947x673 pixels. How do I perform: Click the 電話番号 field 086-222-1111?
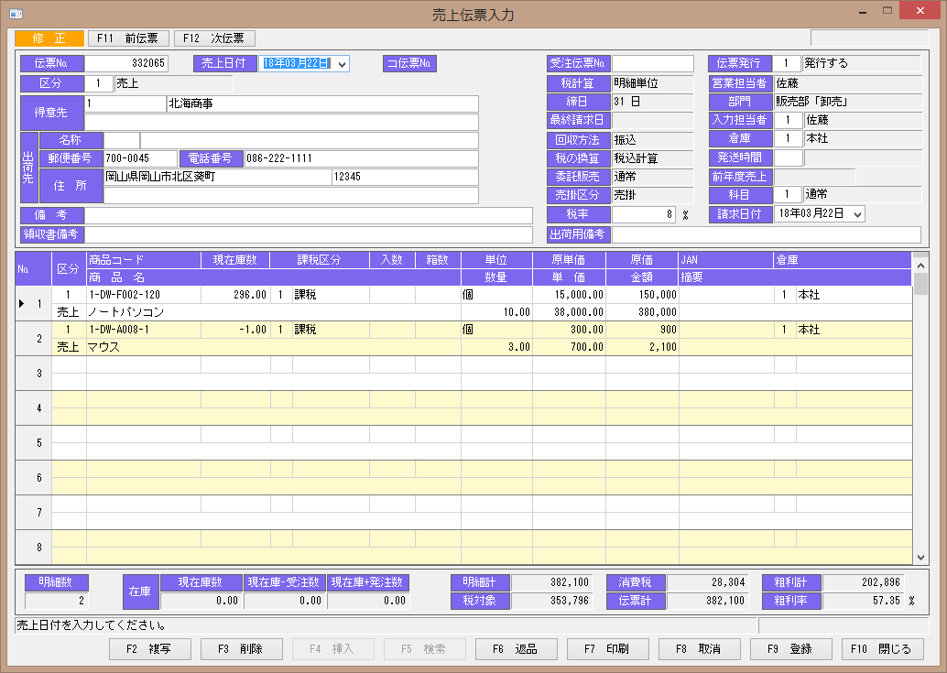(x=361, y=158)
